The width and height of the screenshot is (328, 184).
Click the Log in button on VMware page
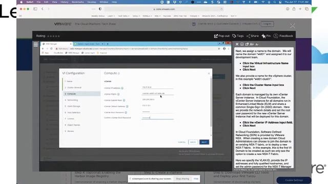pos(268,24)
